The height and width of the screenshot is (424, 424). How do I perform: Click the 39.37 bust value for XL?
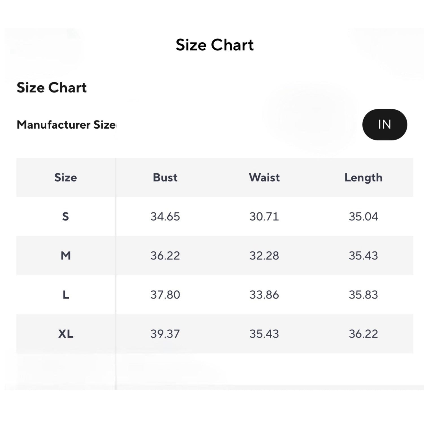point(165,334)
